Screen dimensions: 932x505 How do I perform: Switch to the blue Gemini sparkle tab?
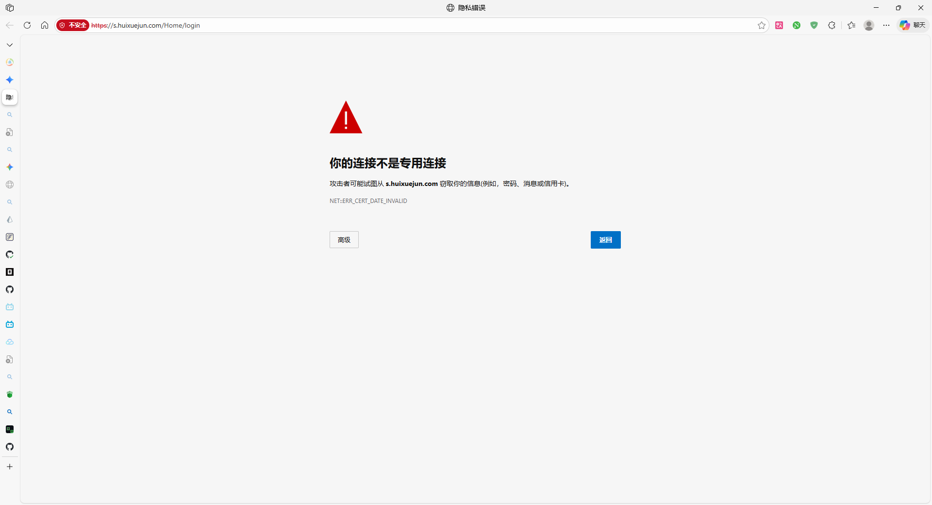point(10,80)
